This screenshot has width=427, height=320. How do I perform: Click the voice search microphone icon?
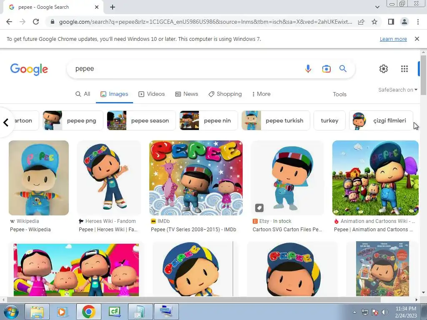(x=308, y=69)
